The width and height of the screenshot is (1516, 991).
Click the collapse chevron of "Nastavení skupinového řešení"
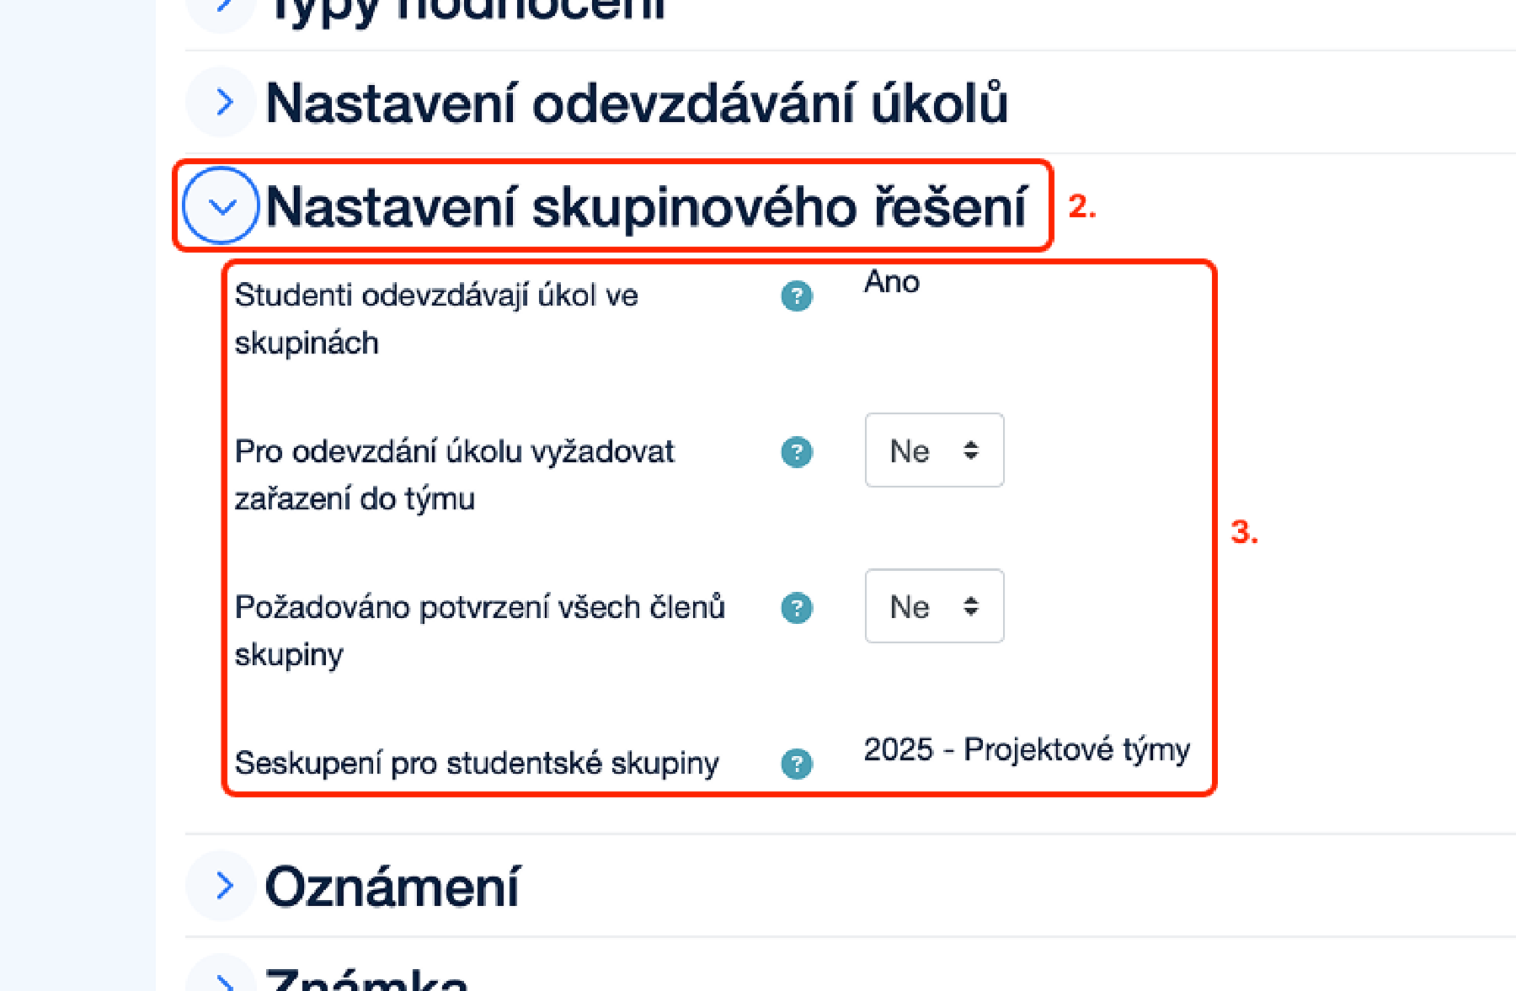[x=221, y=206]
